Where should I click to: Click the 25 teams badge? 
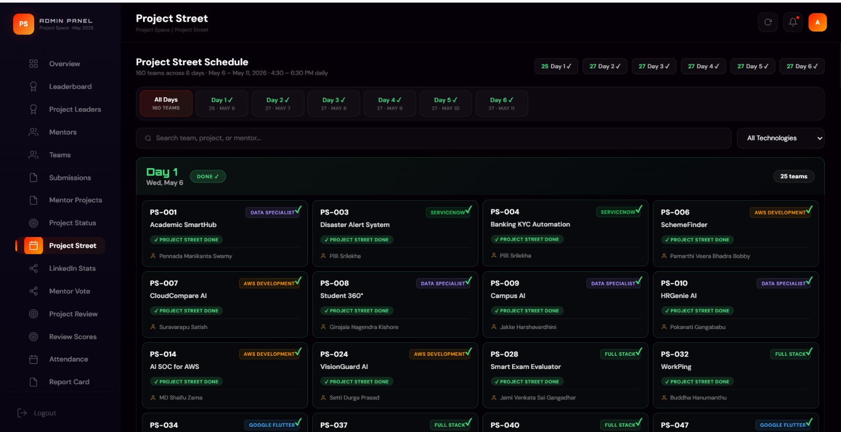(794, 177)
